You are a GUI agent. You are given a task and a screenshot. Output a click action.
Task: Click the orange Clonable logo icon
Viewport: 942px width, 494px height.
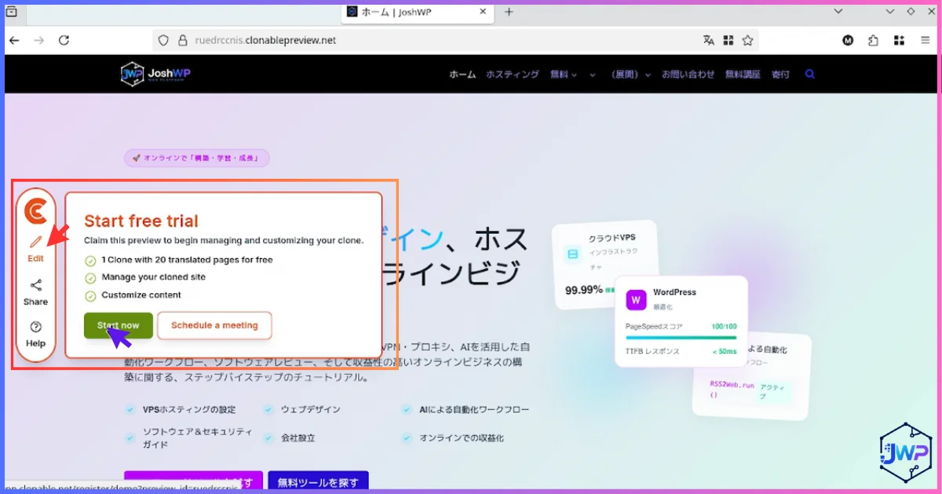[36, 210]
